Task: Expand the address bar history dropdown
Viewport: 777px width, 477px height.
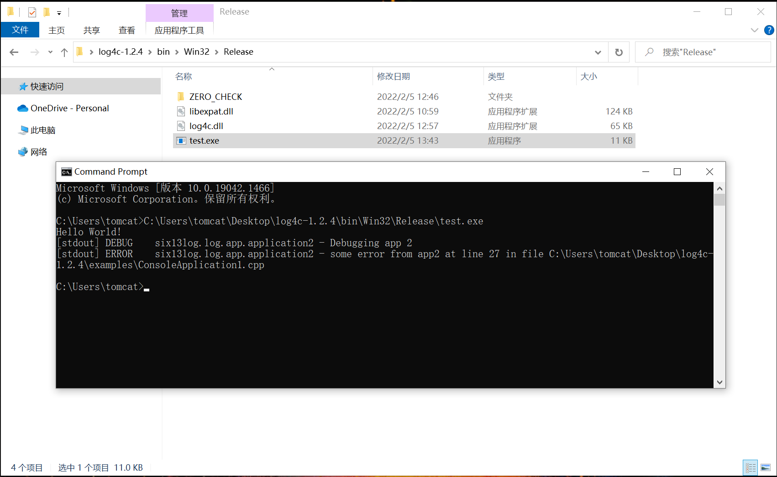Action: tap(598, 52)
